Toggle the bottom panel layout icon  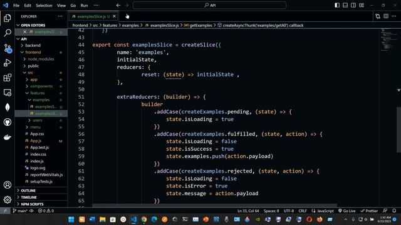coord(345,5)
